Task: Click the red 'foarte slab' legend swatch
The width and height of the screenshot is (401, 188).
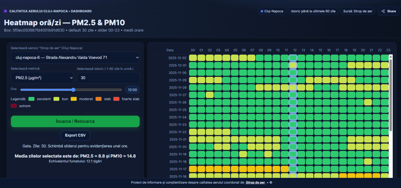Action: tap(116, 99)
